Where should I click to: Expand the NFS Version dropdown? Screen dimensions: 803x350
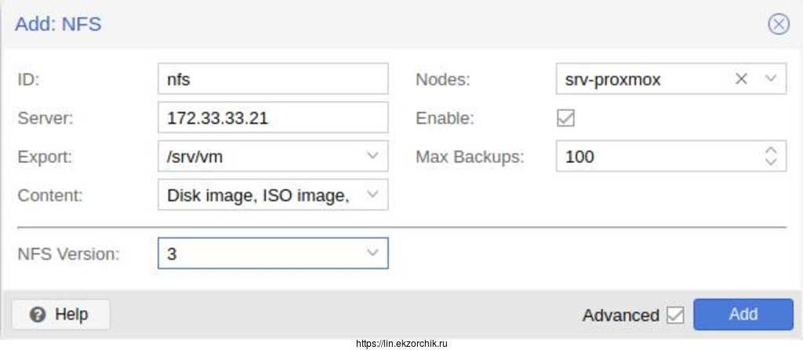pyautogui.click(x=372, y=253)
